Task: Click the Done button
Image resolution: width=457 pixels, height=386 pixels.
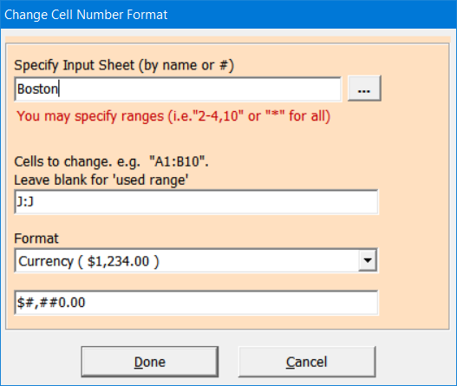Action: point(150,362)
